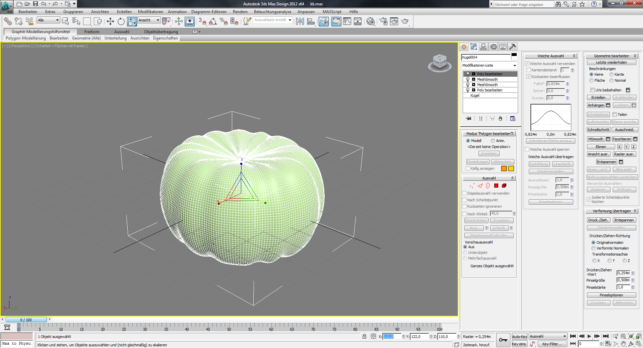Viewport: 643px width, 348px height.
Task: Check Nach Scheitelpunkt option
Action: point(464,200)
